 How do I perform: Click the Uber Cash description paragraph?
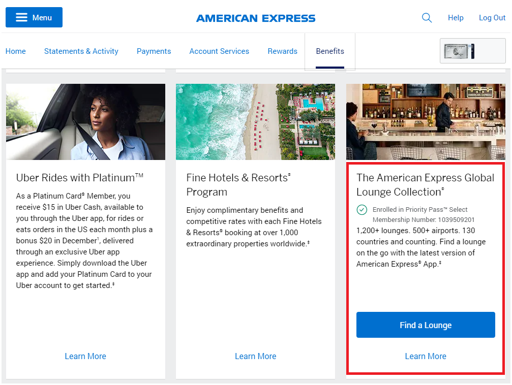coord(84,241)
